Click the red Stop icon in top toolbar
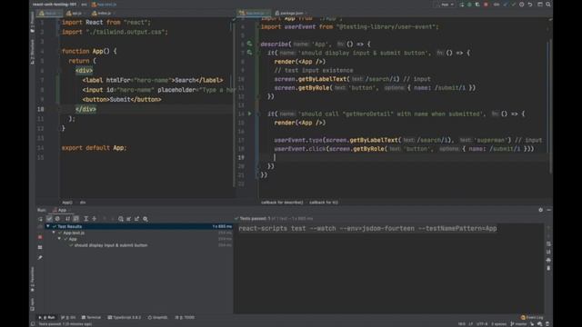The height and width of the screenshot is (327, 582). [x=486, y=5]
